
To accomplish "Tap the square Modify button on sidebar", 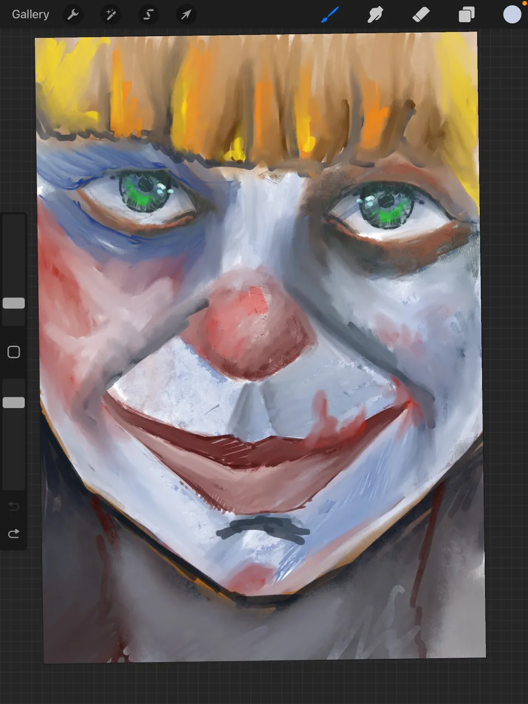I will [x=14, y=352].
